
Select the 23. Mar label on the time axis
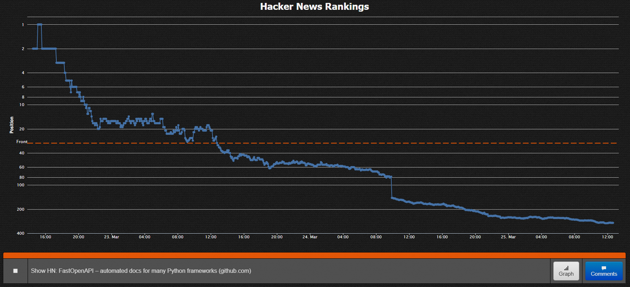coord(112,237)
